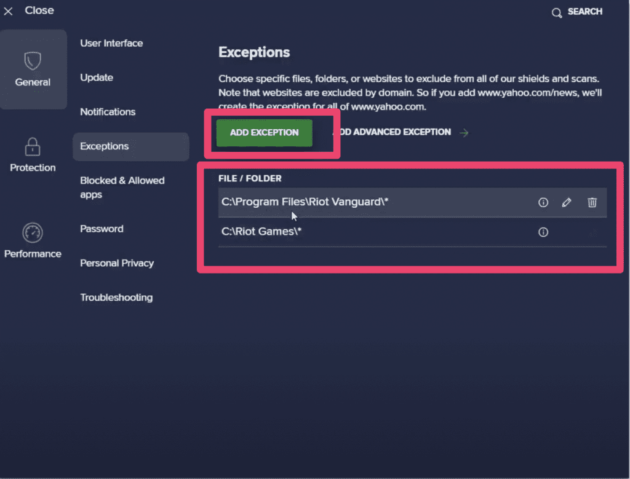Screen dimensions: 630x479
Task: Open the Password settings
Action: click(102, 229)
